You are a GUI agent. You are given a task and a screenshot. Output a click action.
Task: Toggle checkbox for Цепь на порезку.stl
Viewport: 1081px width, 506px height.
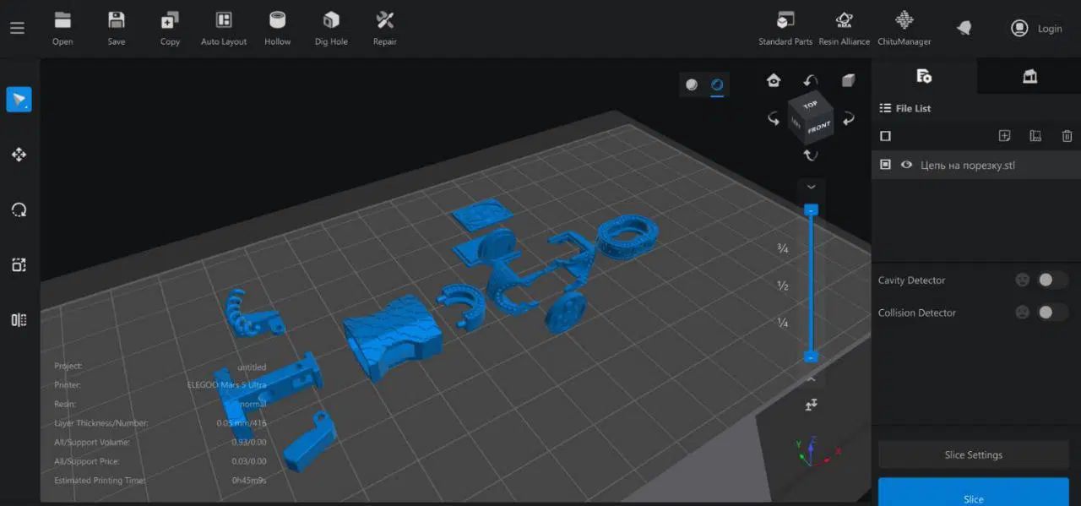885,165
